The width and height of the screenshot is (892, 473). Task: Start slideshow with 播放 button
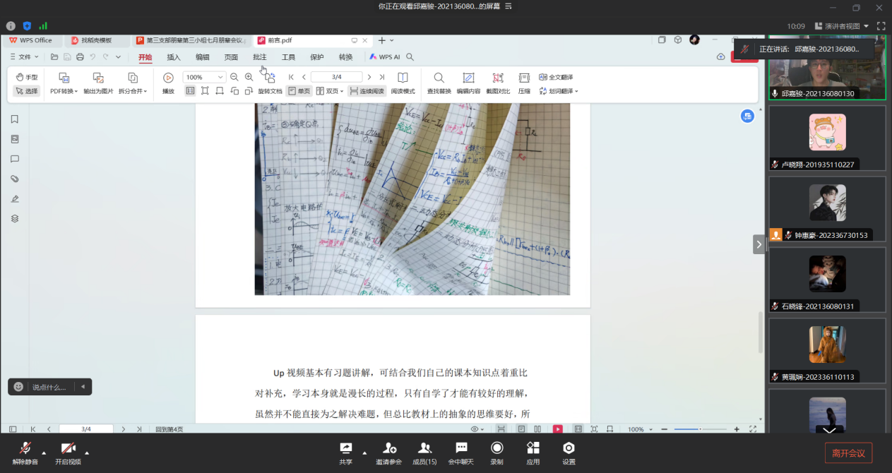[168, 83]
